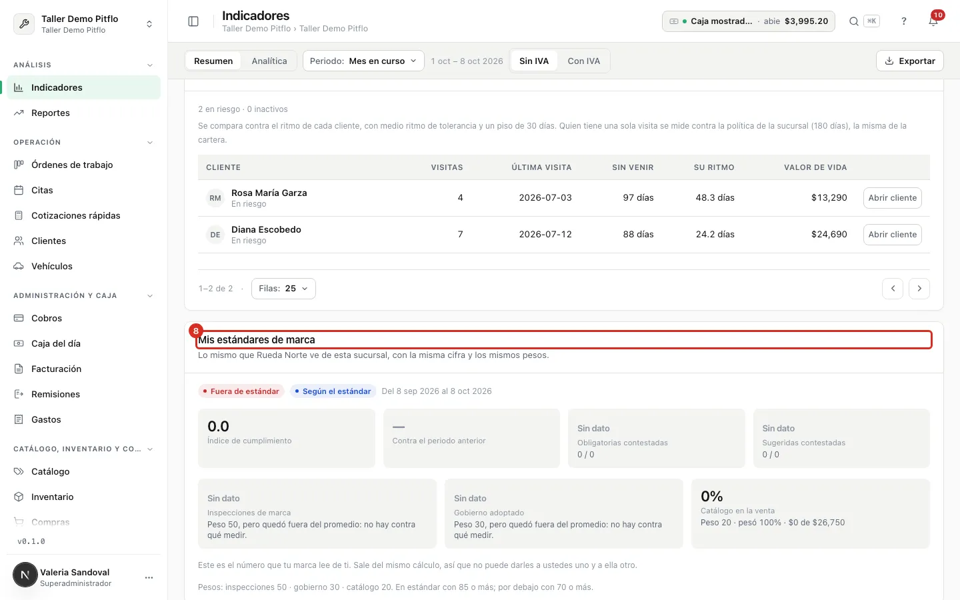Open Cobros page
The height and width of the screenshot is (600, 960).
(x=83, y=318)
